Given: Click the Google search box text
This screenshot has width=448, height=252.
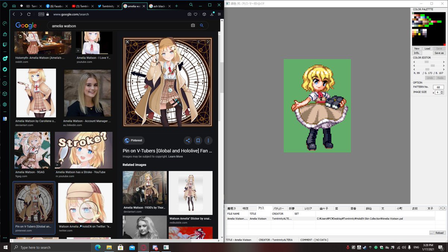Looking at the screenshot, I should (x=64, y=25).
